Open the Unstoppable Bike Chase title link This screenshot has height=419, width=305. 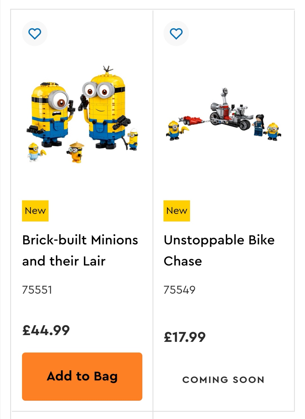coord(219,250)
